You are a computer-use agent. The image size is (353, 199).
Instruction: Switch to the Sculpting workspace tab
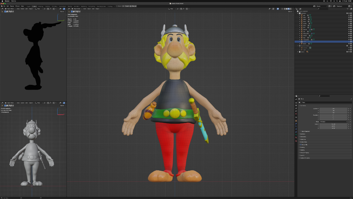point(47,6)
